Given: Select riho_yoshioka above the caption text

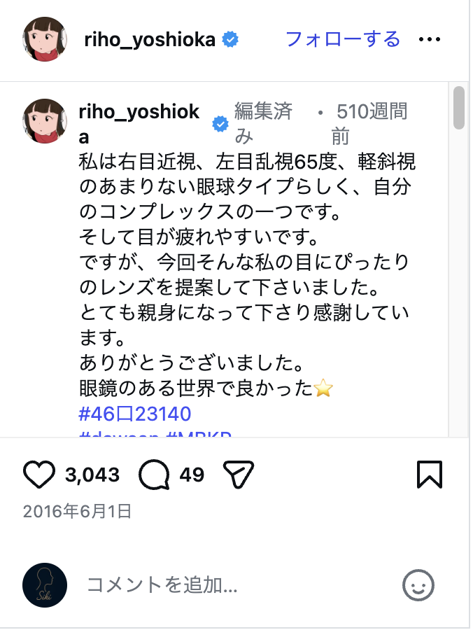Looking at the screenshot, I should (x=140, y=112).
